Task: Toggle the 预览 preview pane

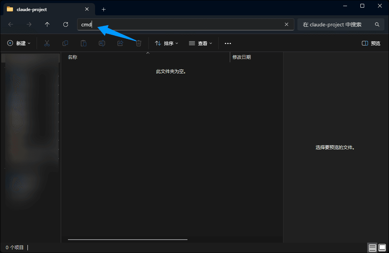Action: (371, 43)
